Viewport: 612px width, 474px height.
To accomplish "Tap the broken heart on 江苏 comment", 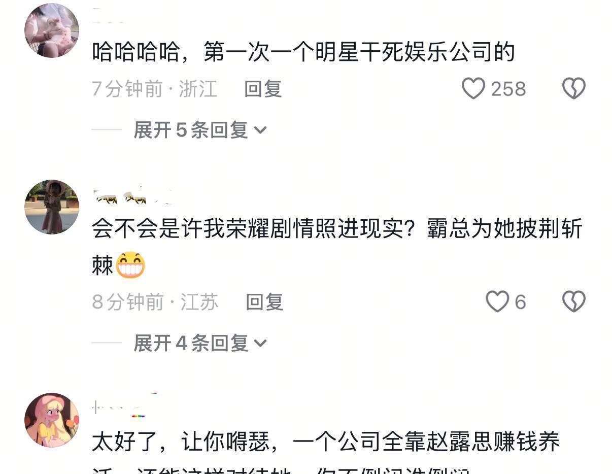I will (573, 302).
